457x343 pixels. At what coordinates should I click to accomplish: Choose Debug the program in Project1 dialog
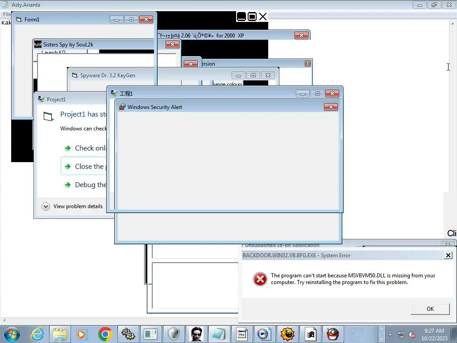coord(84,185)
